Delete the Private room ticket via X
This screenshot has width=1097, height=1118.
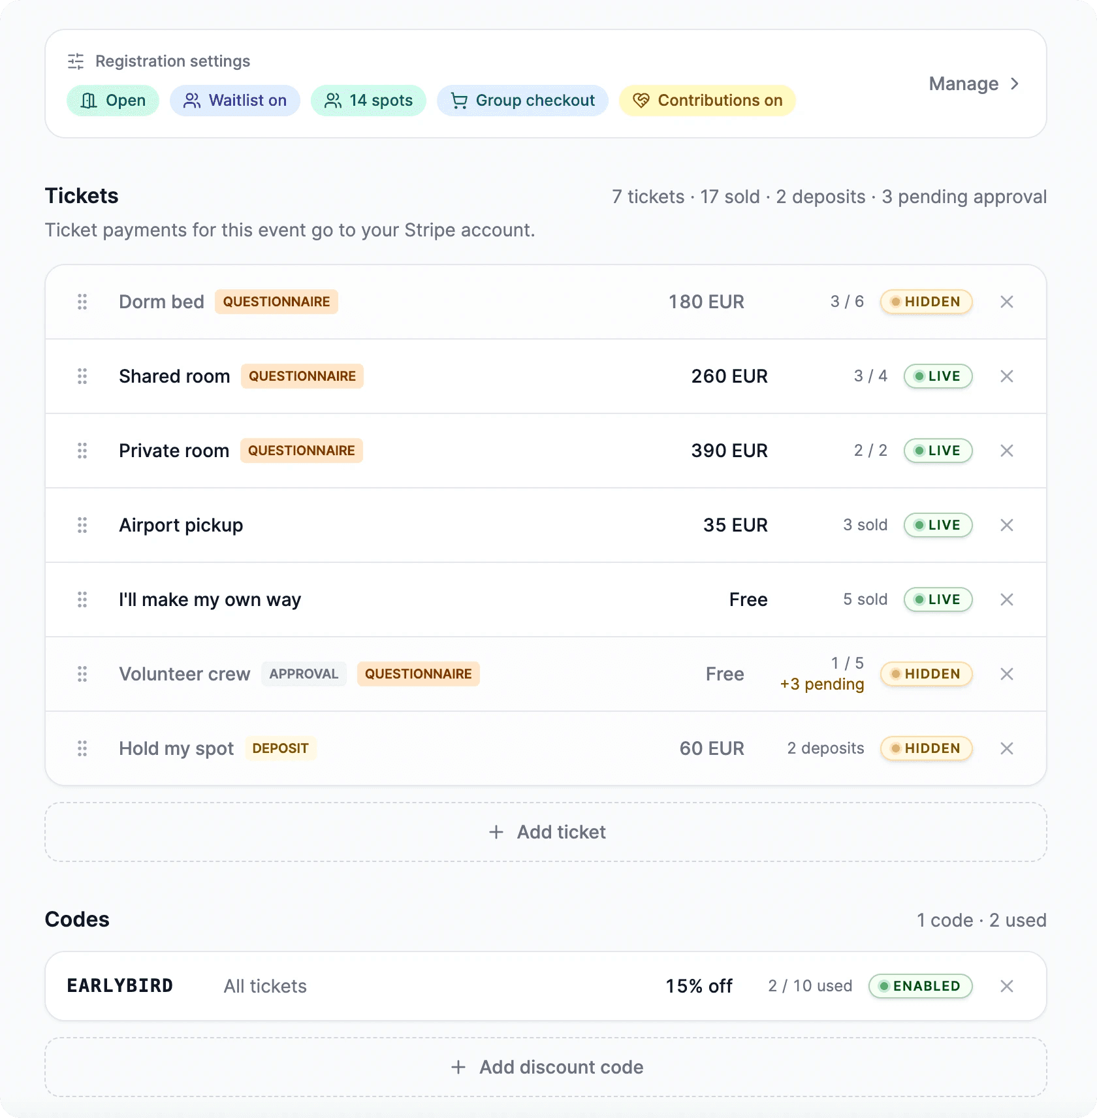click(1007, 451)
